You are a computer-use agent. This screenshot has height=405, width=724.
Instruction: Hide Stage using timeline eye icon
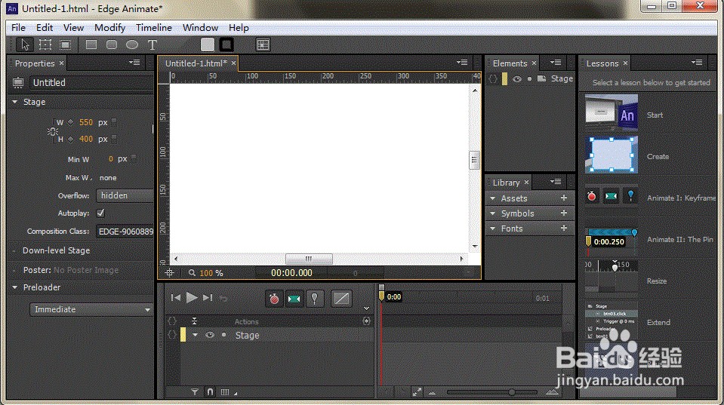tap(210, 336)
